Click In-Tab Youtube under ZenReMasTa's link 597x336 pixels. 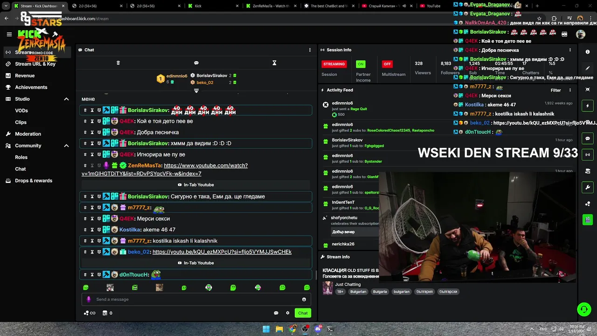(x=196, y=185)
